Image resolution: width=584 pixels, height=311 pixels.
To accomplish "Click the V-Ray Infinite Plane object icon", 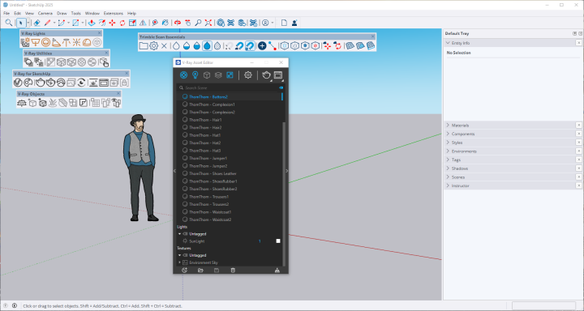I will tap(22, 103).
